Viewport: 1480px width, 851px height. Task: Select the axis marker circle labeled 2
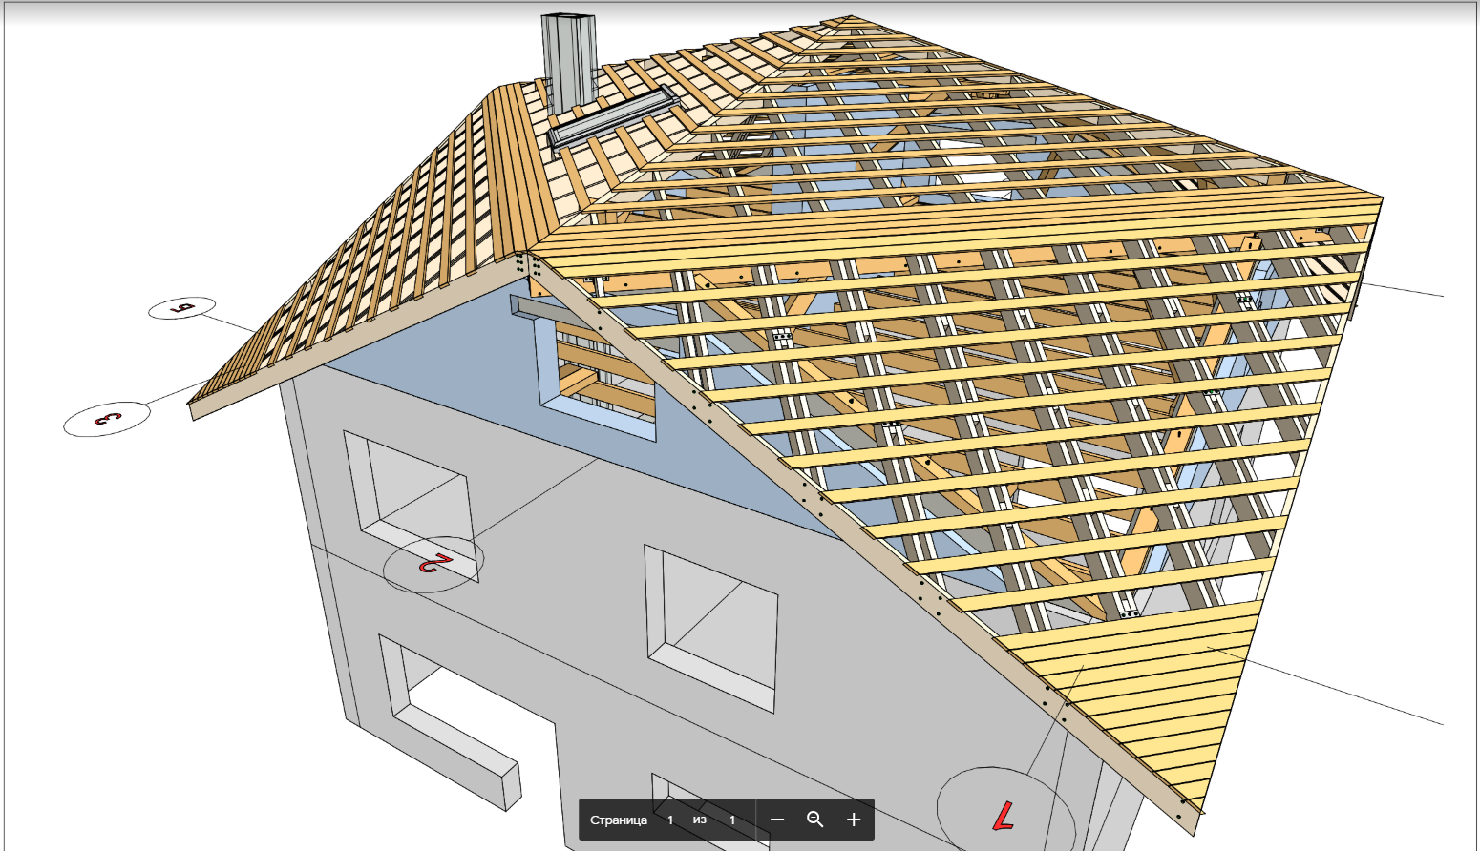coord(433,564)
